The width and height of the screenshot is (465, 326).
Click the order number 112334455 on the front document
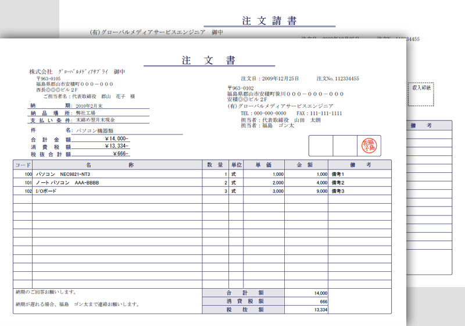click(347, 79)
